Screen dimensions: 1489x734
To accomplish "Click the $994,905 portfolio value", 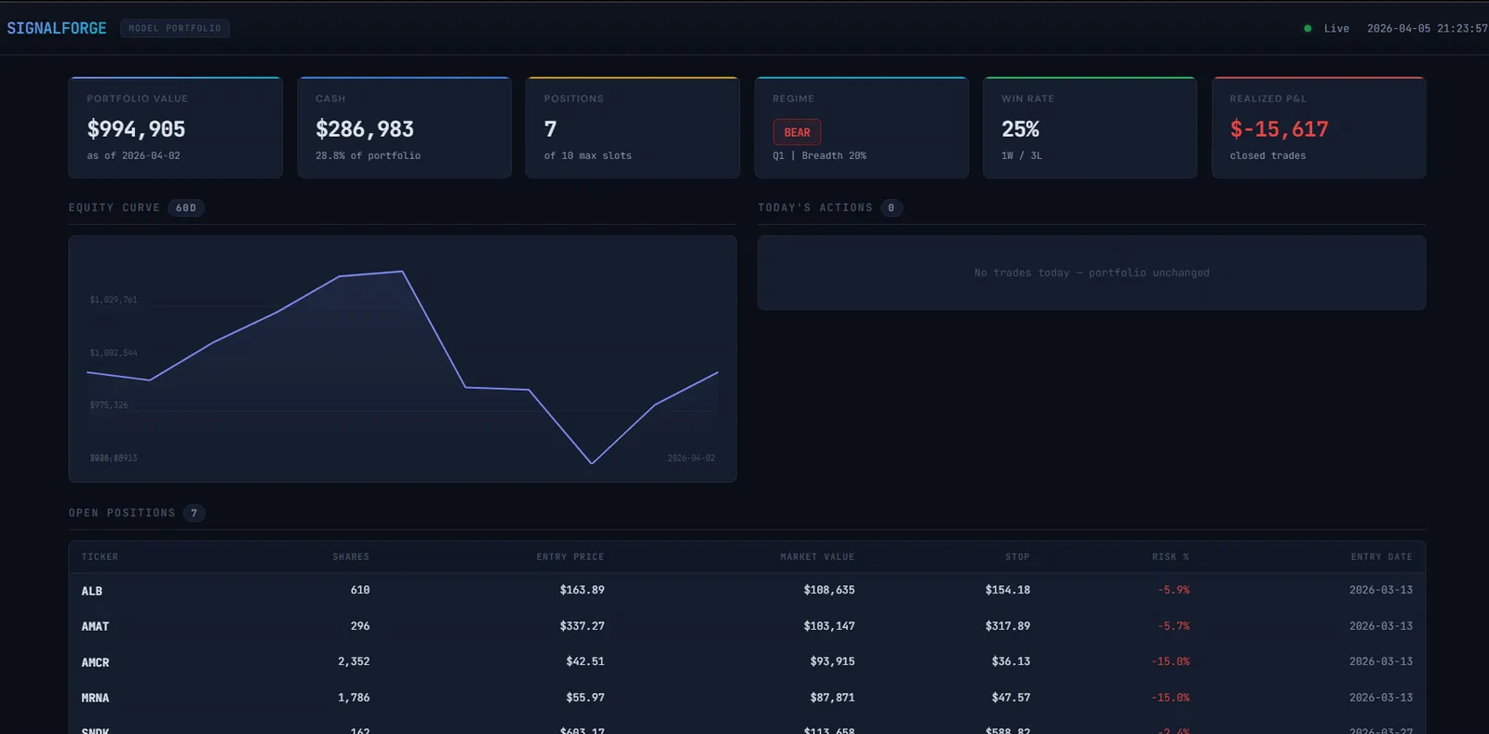I will point(136,129).
